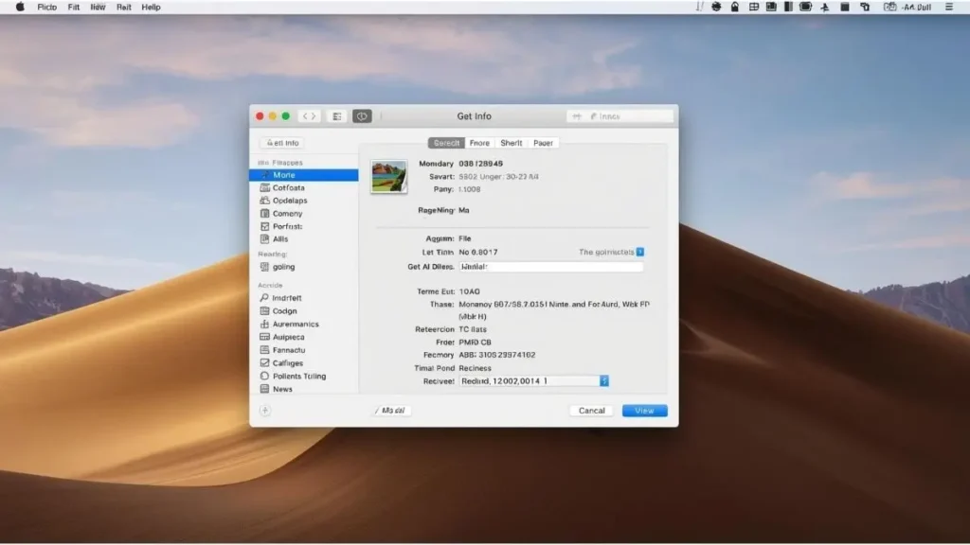Click the Cancel button

tap(591, 411)
